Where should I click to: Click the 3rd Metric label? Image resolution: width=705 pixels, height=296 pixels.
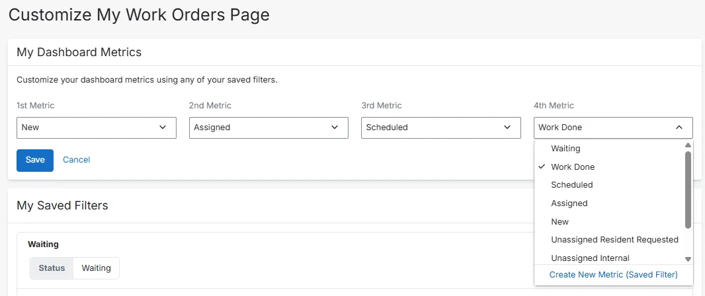(382, 106)
